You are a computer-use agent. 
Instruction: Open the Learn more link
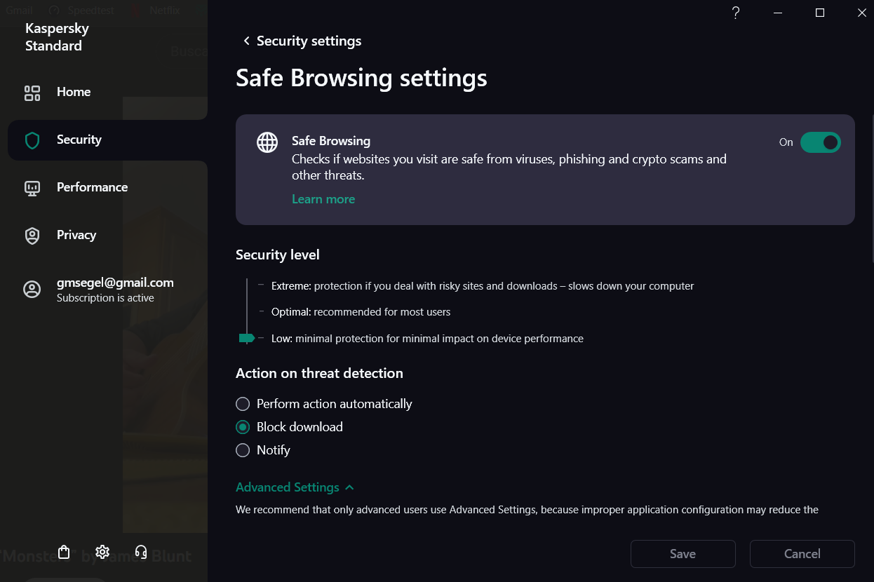(x=323, y=199)
